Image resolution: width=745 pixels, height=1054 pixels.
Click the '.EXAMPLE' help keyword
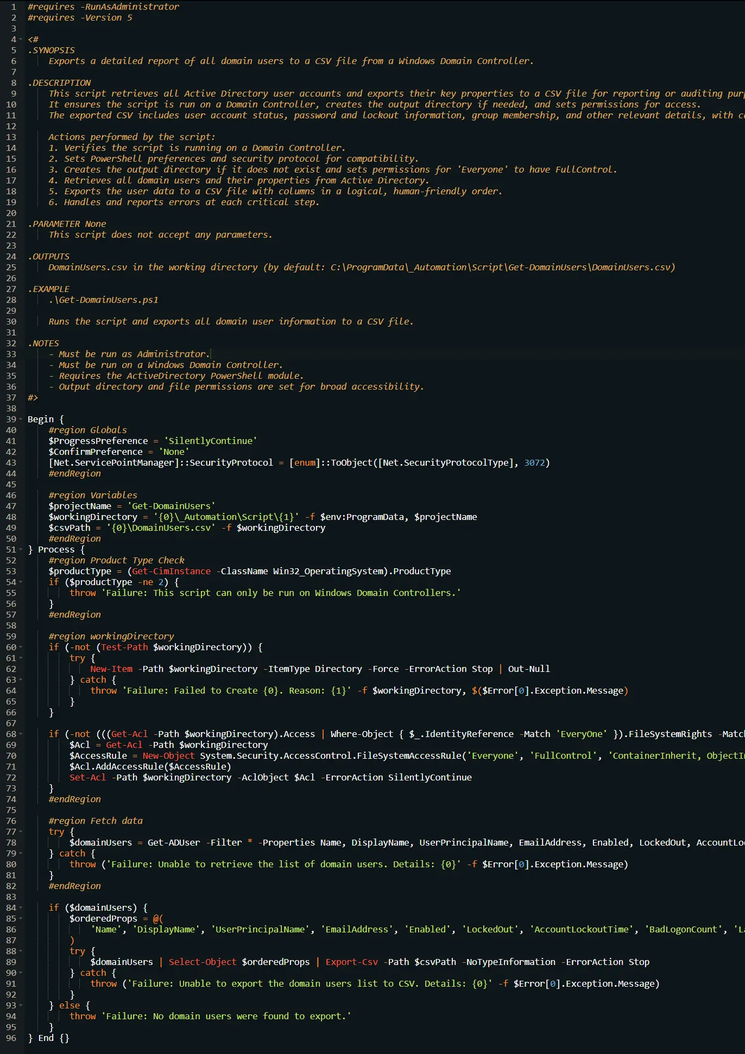(49, 289)
